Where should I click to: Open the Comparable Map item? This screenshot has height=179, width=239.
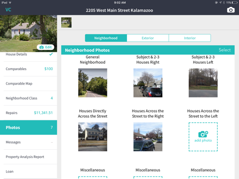28,84
